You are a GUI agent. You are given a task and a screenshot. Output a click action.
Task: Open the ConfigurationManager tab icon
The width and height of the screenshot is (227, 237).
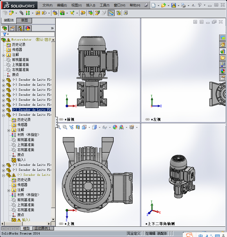pos(20,28)
